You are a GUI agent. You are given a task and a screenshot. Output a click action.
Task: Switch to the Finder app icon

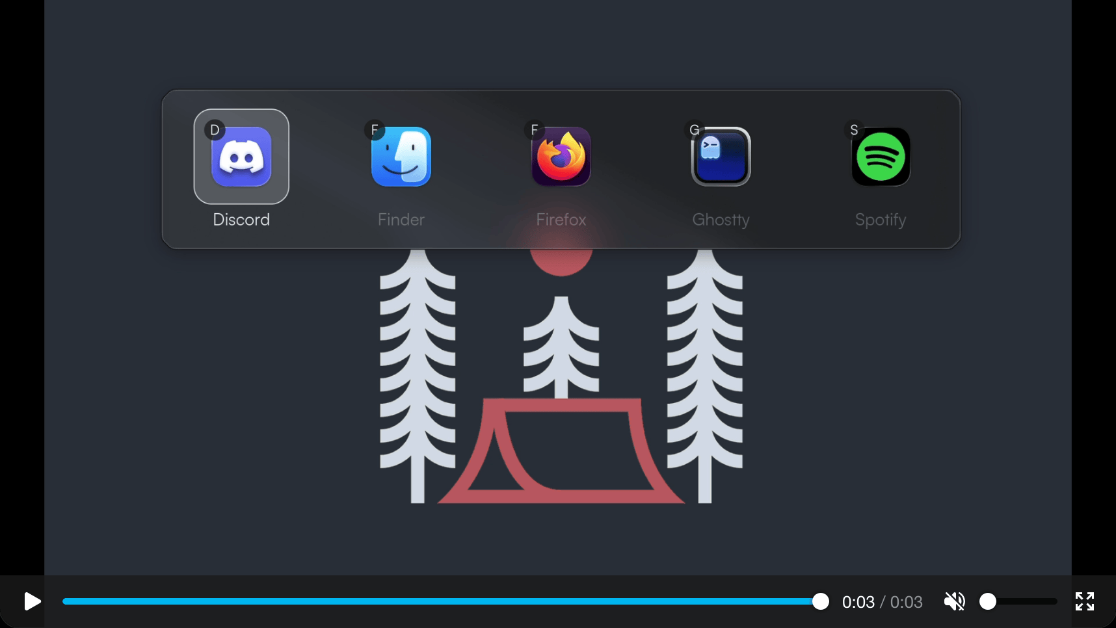(x=401, y=157)
